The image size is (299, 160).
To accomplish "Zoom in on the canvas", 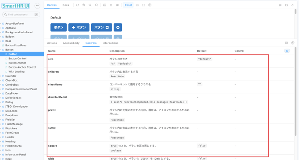I will tap(84, 5).
